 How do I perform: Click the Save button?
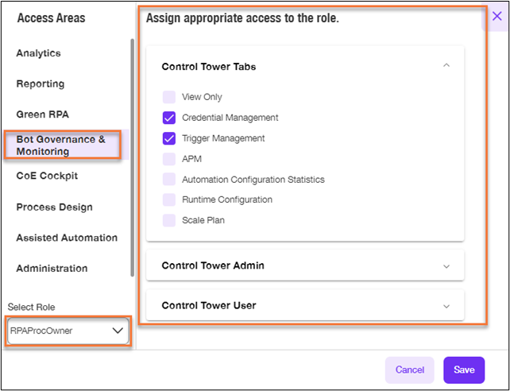464,370
